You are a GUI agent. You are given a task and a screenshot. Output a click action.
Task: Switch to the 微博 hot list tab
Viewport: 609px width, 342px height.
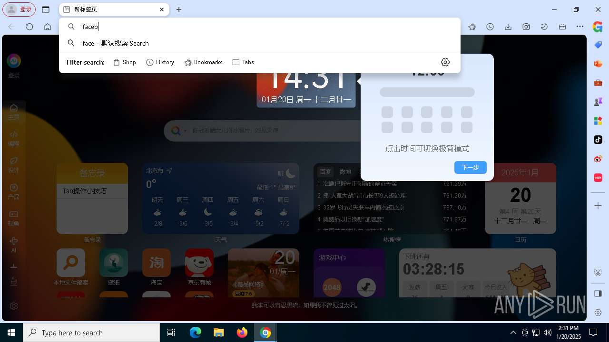[x=345, y=171]
